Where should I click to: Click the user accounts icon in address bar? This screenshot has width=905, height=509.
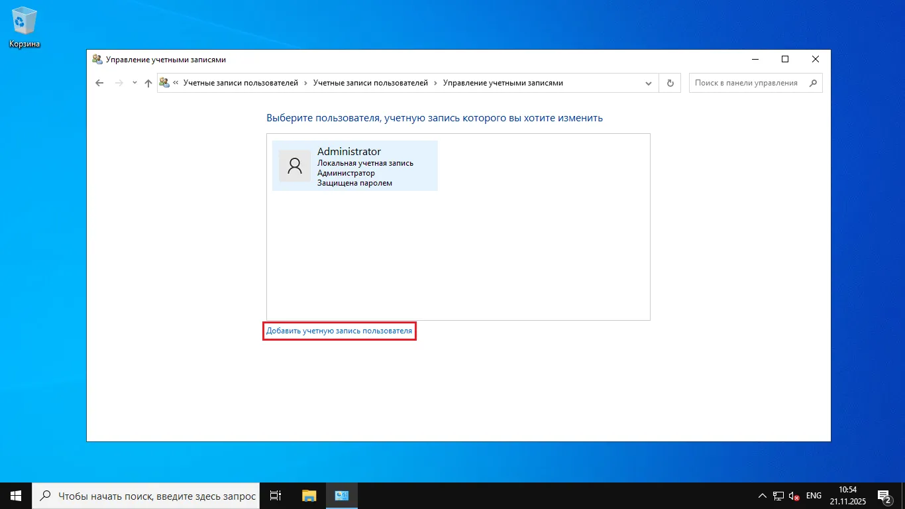(x=164, y=83)
